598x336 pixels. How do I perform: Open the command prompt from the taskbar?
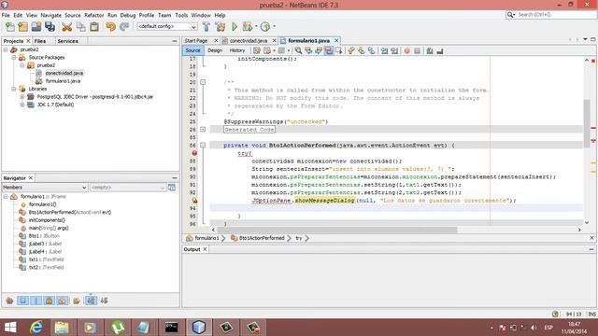point(171,328)
